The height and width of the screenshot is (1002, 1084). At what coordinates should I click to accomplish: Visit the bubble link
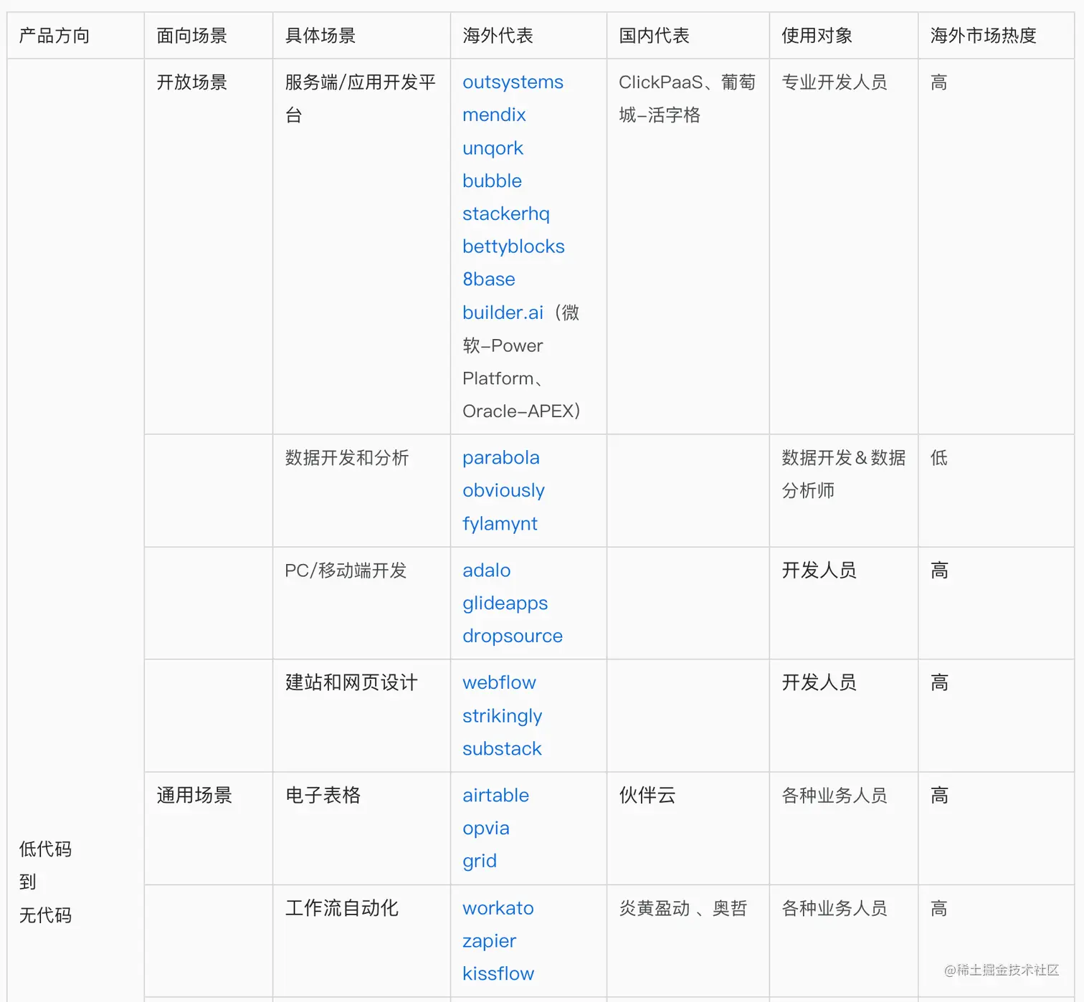(x=492, y=181)
